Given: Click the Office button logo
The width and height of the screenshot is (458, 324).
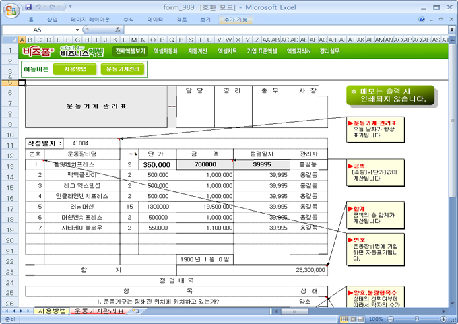Looking at the screenshot, I should (x=10, y=9).
